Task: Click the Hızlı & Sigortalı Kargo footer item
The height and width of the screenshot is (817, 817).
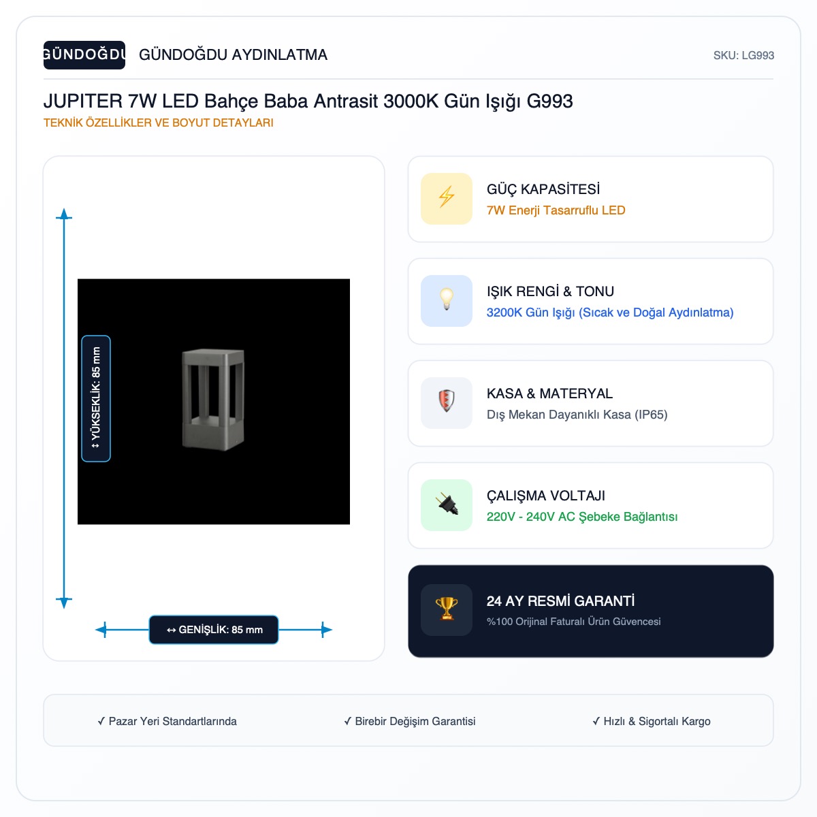Action: tap(651, 721)
